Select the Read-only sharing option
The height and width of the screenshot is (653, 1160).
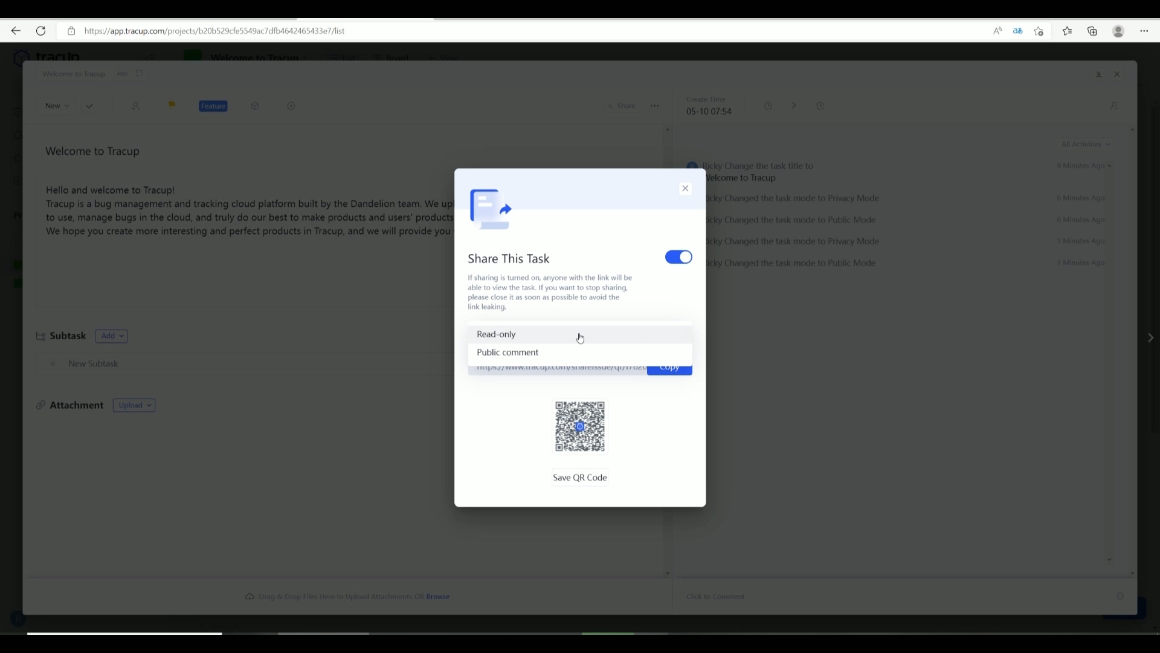click(x=497, y=334)
